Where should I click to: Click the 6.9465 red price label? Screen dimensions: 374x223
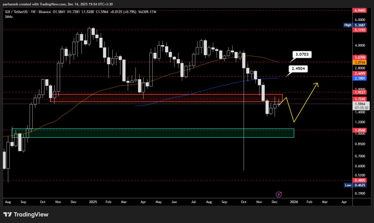click(360, 10)
